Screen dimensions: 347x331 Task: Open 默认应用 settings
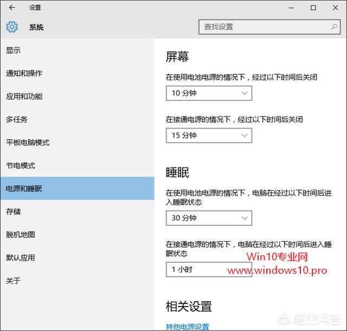21,257
